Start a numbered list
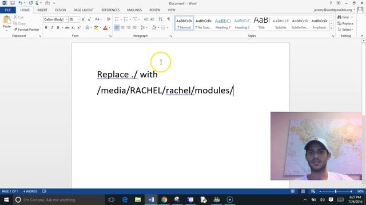Image resolution: width=366 pixels, height=205 pixels. pyautogui.click(x=126, y=19)
